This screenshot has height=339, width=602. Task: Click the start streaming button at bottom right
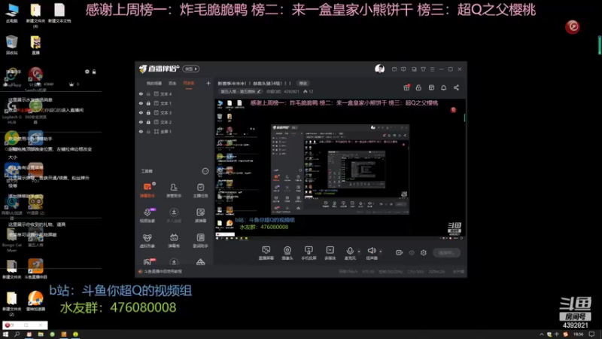point(446,252)
